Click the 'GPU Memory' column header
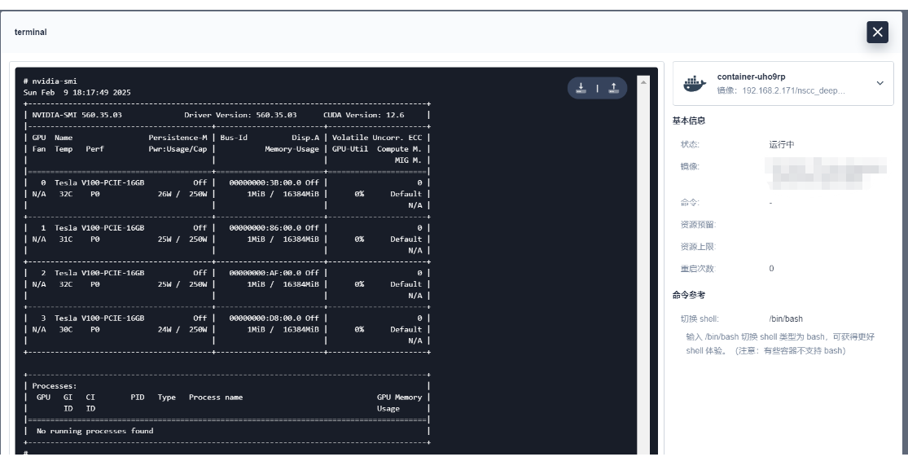908x470 pixels. click(x=399, y=398)
